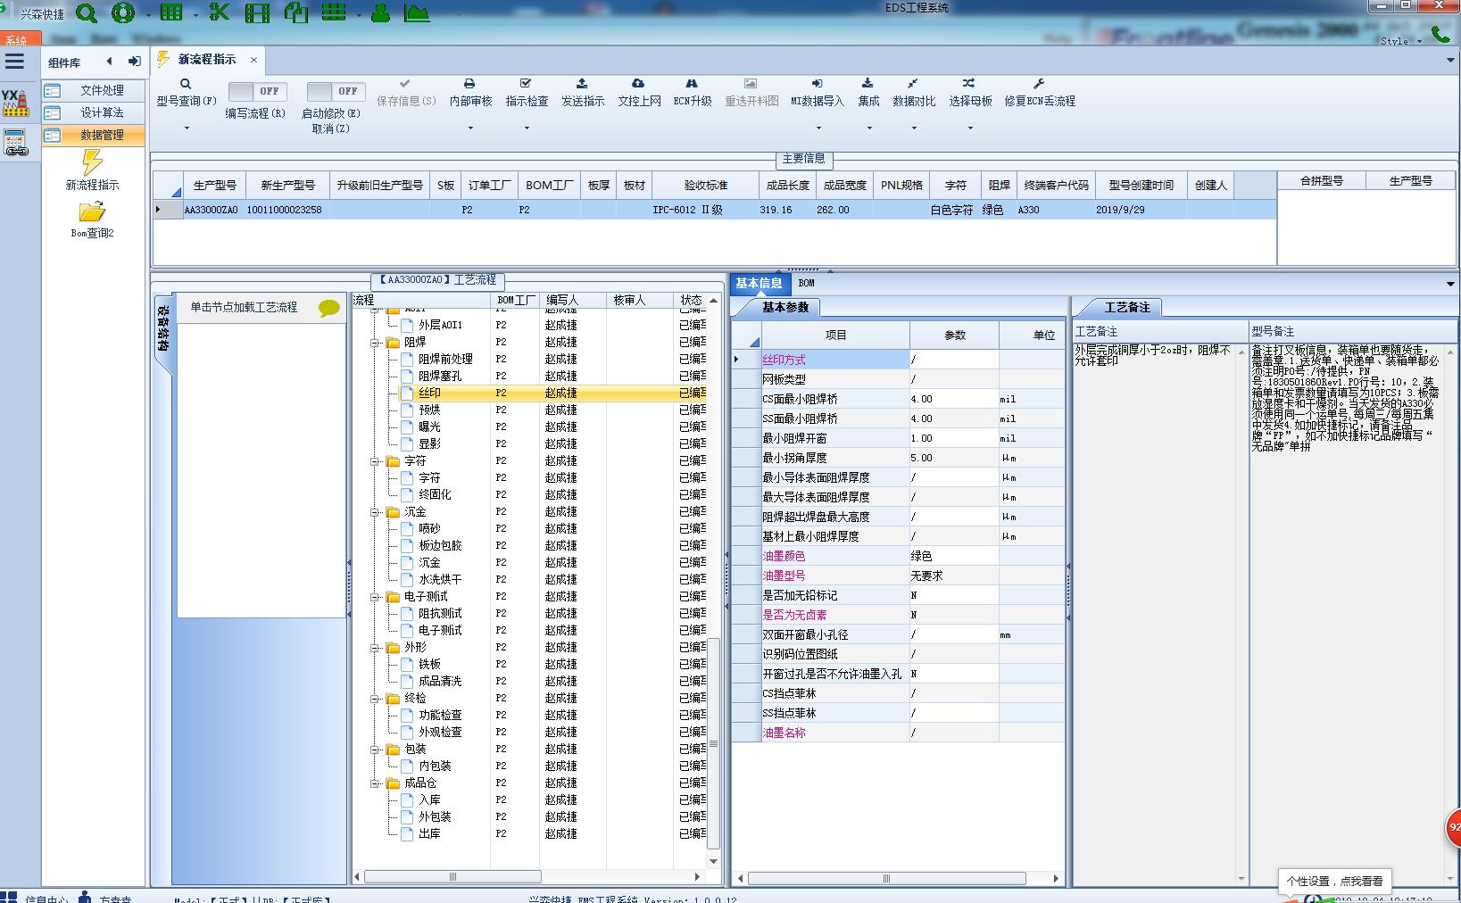Switch to the 基本信息 tab

click(x=759, y=283)
